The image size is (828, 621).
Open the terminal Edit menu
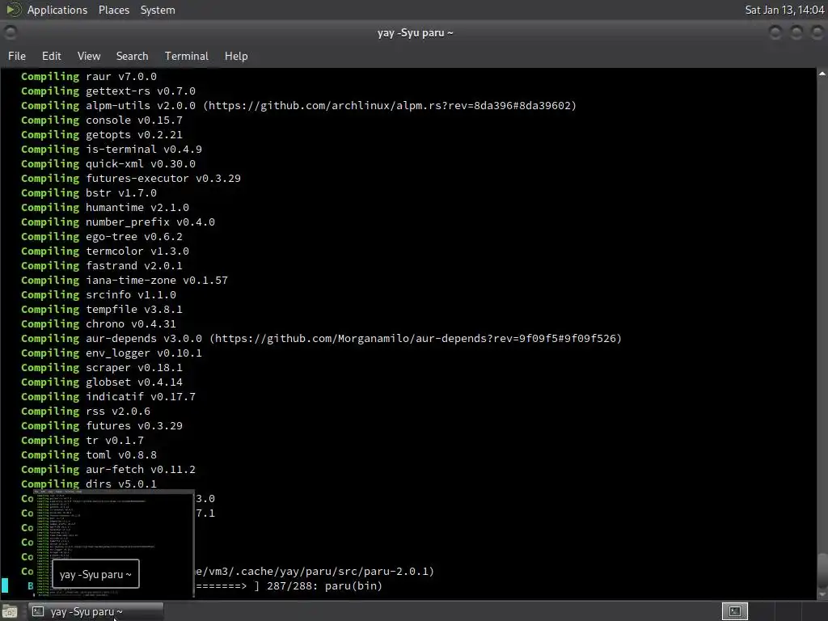point(51,56)
